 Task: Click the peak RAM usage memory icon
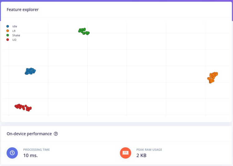[x=126, y=153]
